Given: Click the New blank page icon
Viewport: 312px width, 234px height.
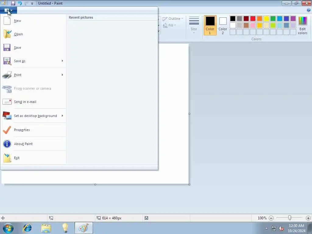Looking at the screenshot, I should click(7, 20).
